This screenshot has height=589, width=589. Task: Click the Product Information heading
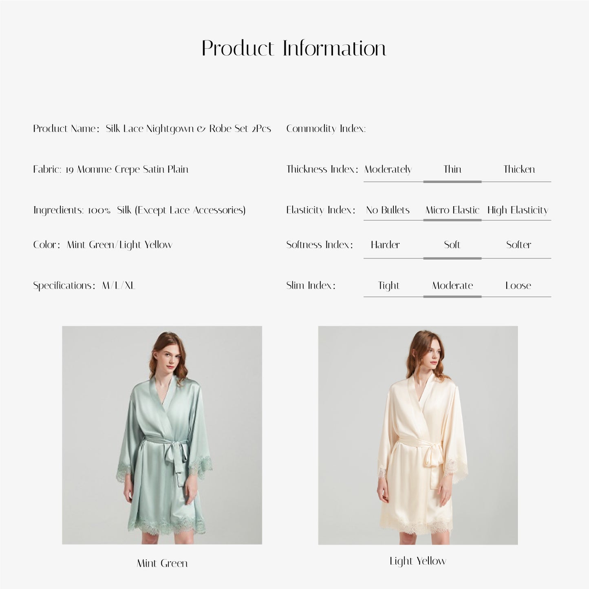pyautogui.click(x=294, y=48)
